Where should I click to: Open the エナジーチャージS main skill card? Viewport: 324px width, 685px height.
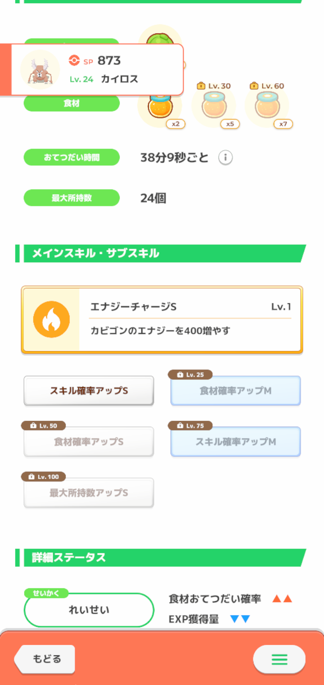(189, 320)
